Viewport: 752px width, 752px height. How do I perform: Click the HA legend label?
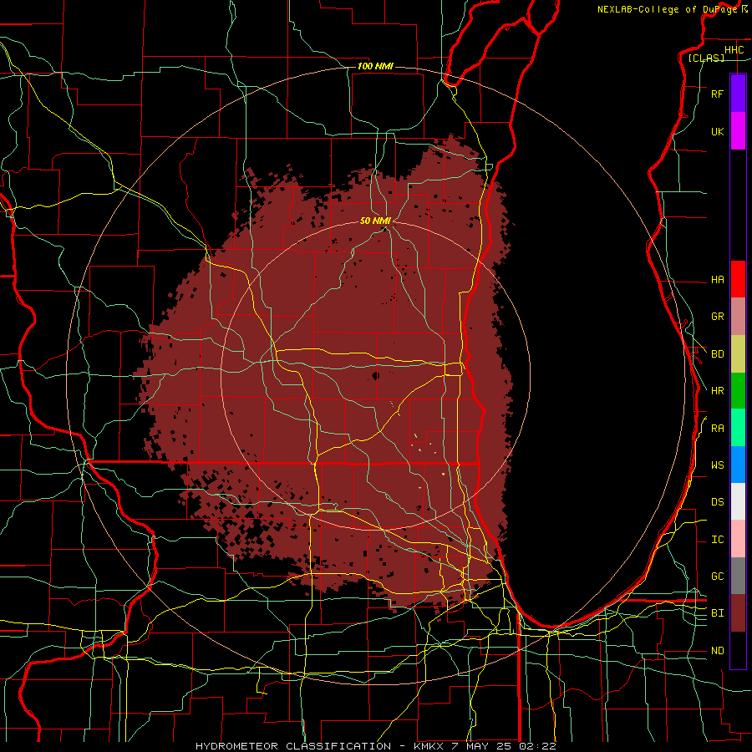[x=717, y=279]
